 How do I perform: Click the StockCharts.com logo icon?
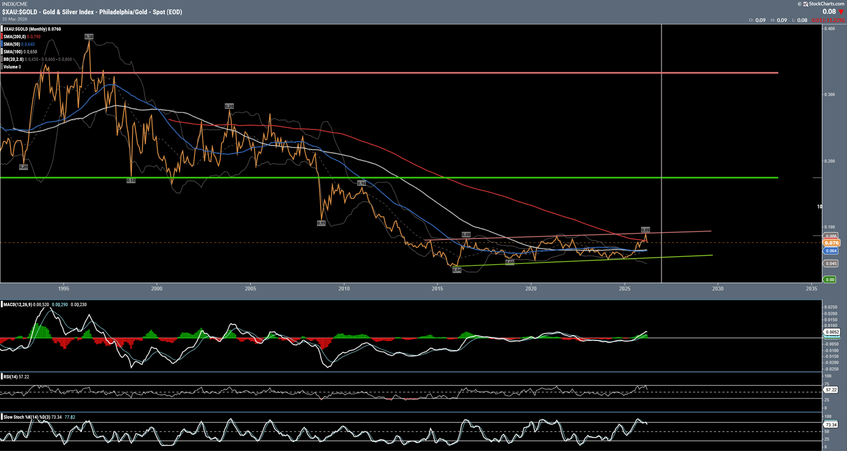tap(806, 4)
